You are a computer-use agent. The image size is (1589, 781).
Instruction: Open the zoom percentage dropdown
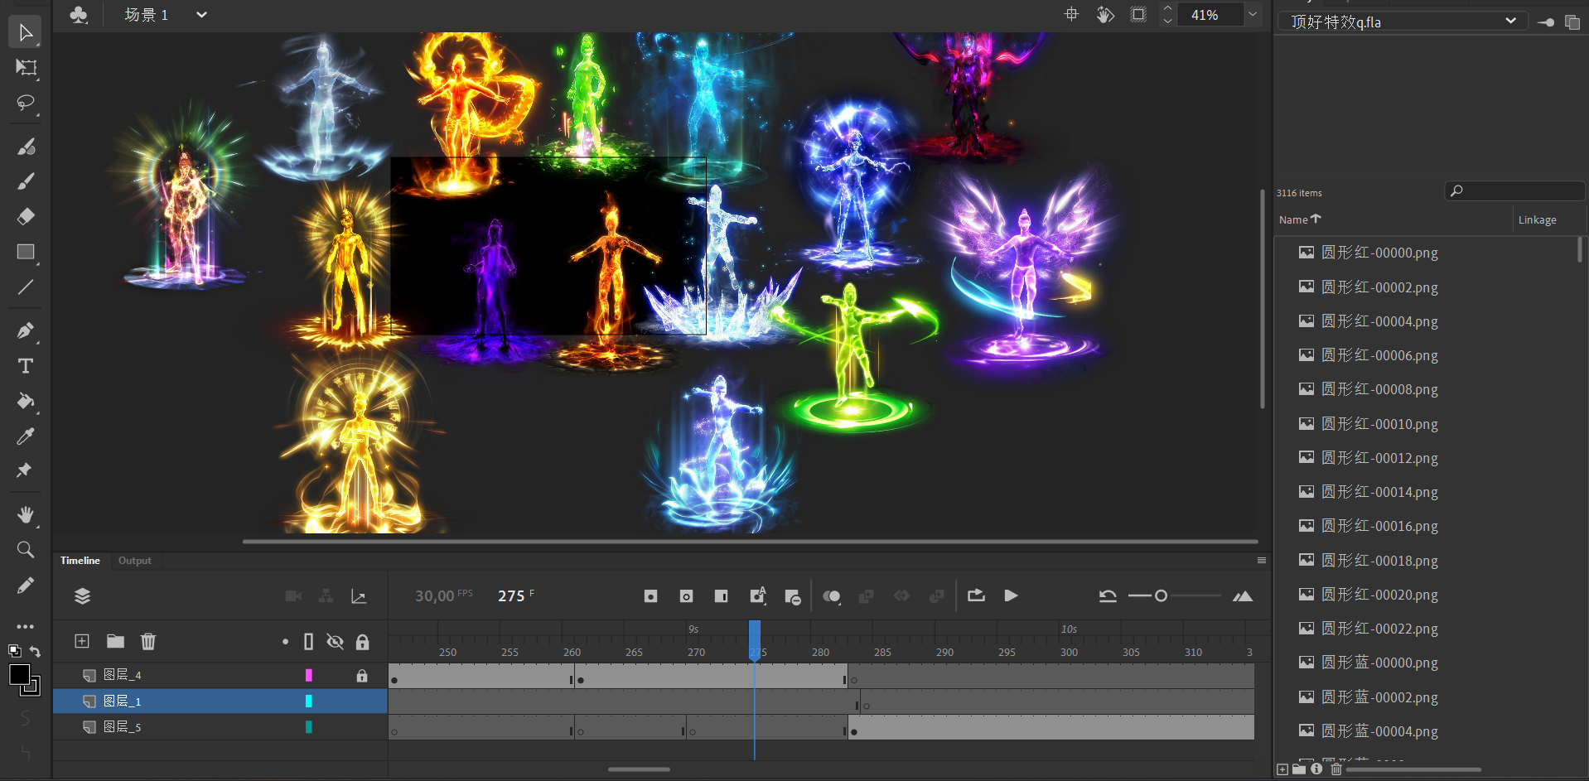tap(1253, 15)
